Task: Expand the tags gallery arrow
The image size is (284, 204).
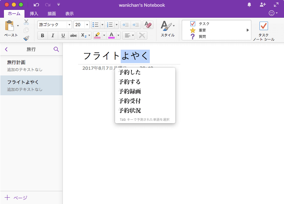Action: [x=247, y=30]
